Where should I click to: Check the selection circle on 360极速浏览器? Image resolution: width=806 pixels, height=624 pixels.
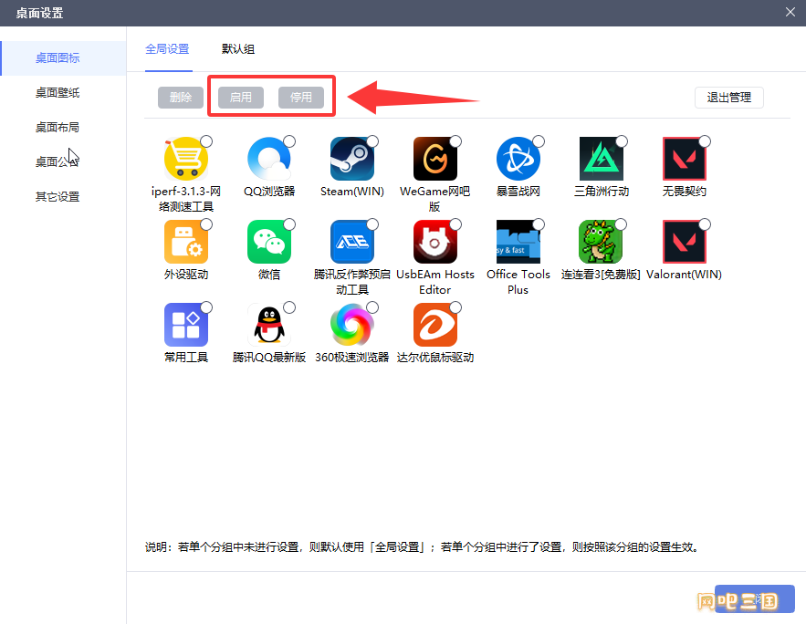coord(372,307)
